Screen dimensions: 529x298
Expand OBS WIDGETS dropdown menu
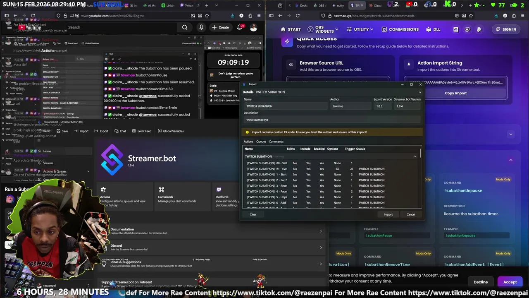point(323,30)
